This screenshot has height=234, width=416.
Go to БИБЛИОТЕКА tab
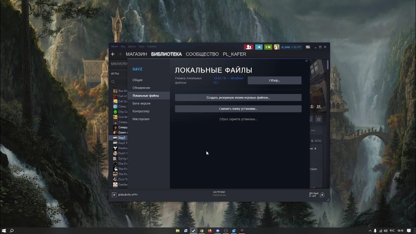coord(166,54)
